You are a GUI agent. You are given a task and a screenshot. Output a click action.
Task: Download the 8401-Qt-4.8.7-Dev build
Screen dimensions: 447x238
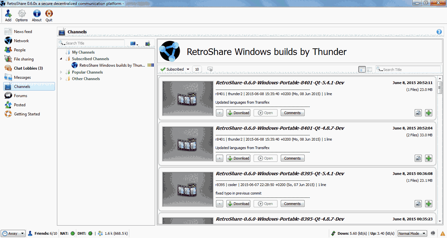[238, 158]
